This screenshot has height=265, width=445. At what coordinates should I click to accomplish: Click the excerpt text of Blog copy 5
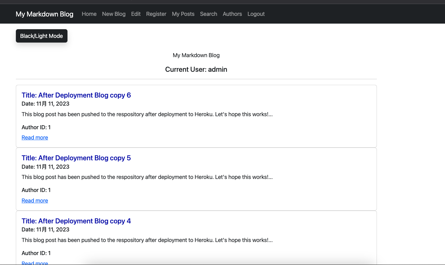click(x=147, y=177)
